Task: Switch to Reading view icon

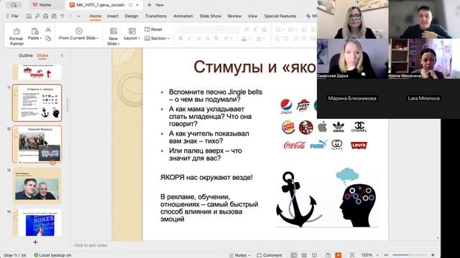Action: (315, 255)
